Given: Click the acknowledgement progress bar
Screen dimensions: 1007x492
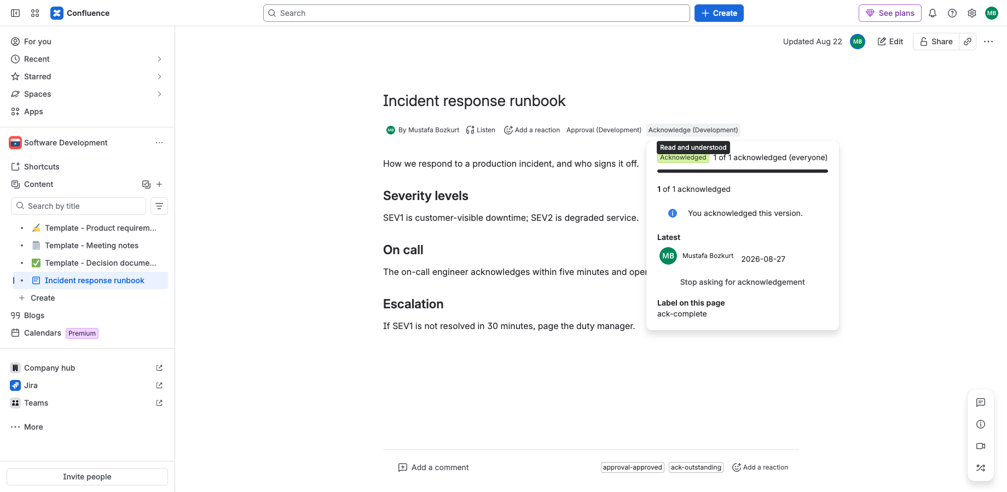Looking at the screenshot, I should pos(743,171).
